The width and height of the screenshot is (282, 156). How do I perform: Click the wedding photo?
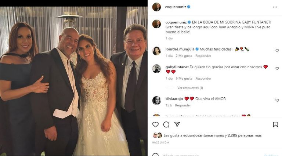(x=73, y=80)
